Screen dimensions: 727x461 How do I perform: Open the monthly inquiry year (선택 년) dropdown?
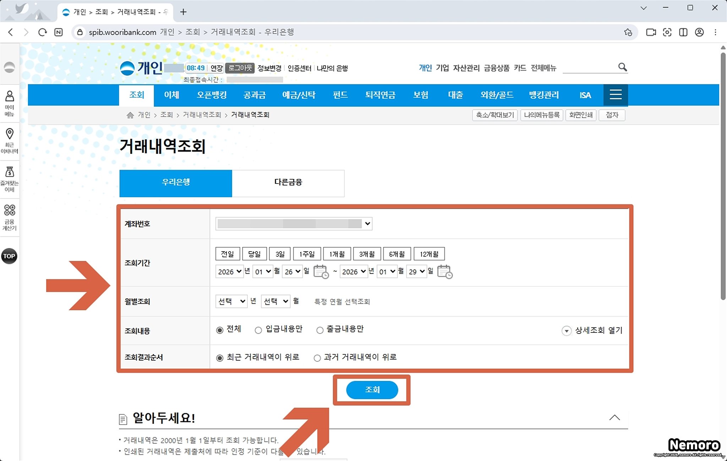(x=231, y=301)
